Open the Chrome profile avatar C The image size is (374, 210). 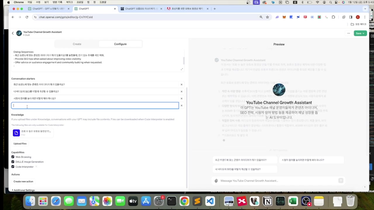[x=358, y=17]
